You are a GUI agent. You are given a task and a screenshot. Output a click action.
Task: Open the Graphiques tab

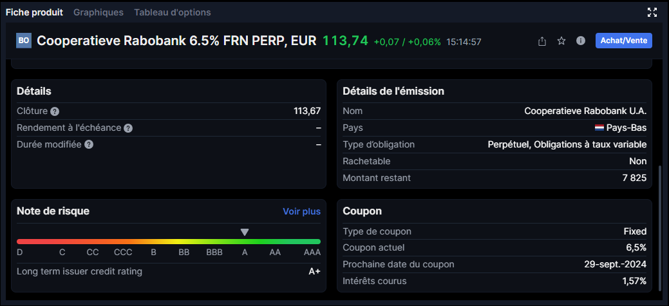pyautogui.click(x=99, y=12)
